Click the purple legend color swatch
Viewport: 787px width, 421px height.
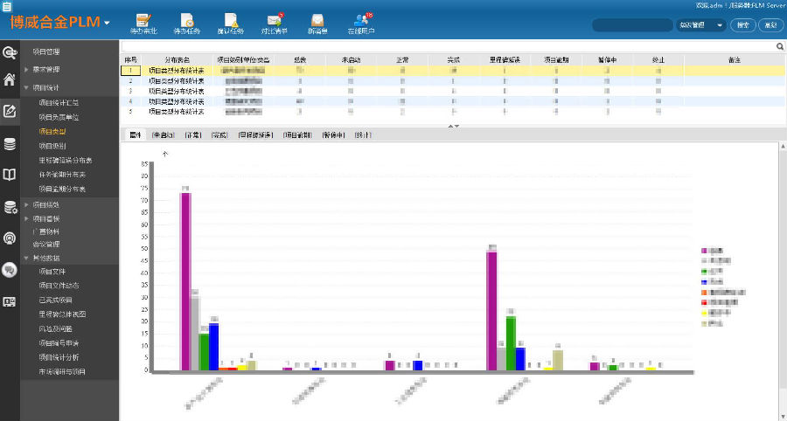pyautogui.click(x=705, y=251)
